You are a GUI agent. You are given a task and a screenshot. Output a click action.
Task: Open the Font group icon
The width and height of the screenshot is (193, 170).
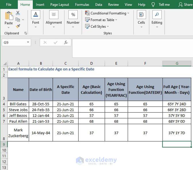pyautogui.click(x=36, y=14)
